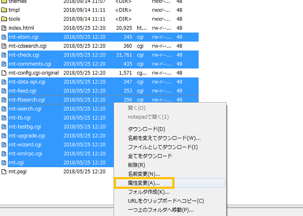Select mt-search.cgi file name
The image size is (303, 216).
25,109
